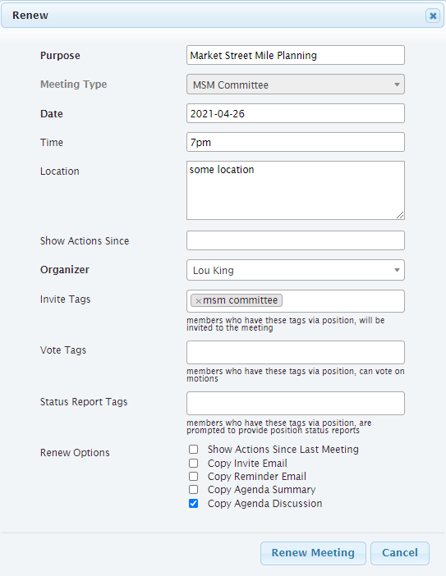Focus the Purpose text field
The height and width of the screenshot is (576, 446).
pyautogui.click(x=296, y=55)
